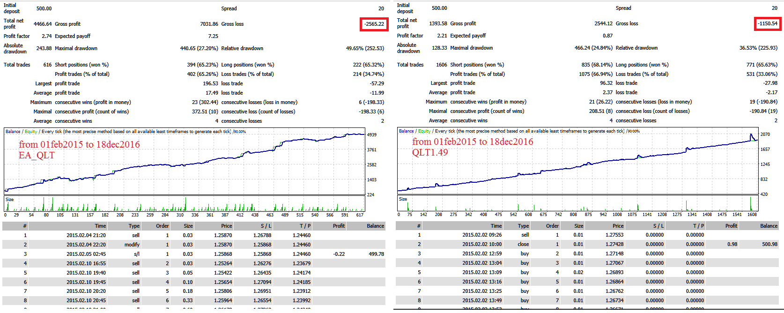
Task: Select loss trades value 214 (34.74%)
Action: pos(368,74)
